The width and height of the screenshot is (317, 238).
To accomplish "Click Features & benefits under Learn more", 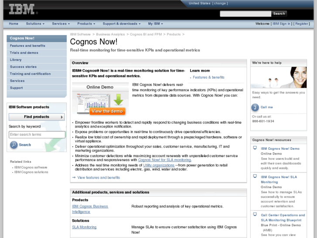I will coord(208,77).
